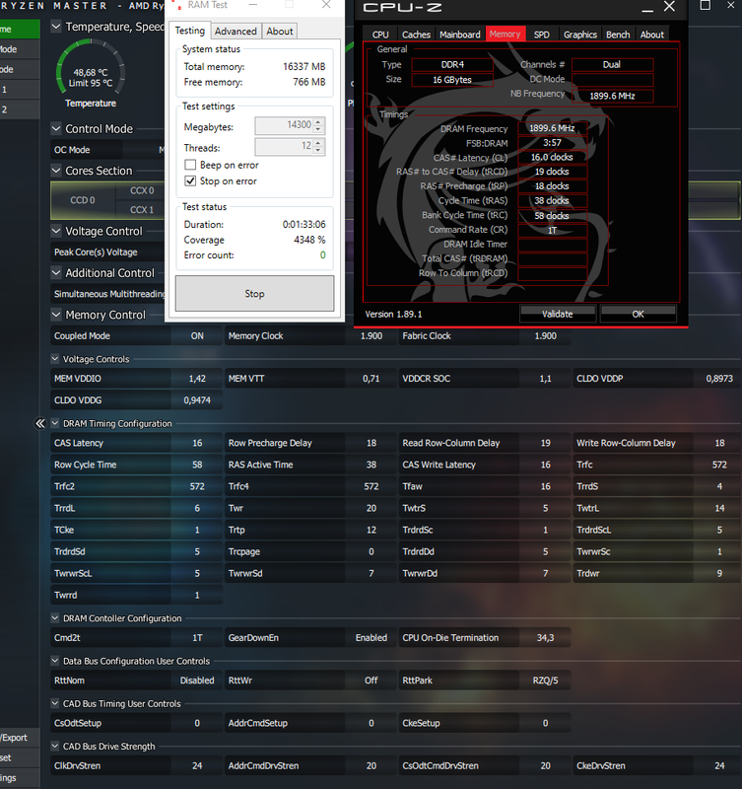Open sidebar profile 2
The width and height of the screenshot is (742, 789).
point(19,109)
